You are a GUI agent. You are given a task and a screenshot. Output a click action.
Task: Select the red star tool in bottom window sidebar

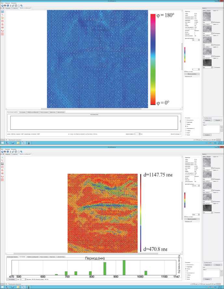tap(2, 173)
